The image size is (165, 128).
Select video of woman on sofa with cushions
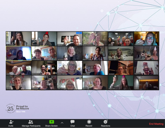coord(121,53)
